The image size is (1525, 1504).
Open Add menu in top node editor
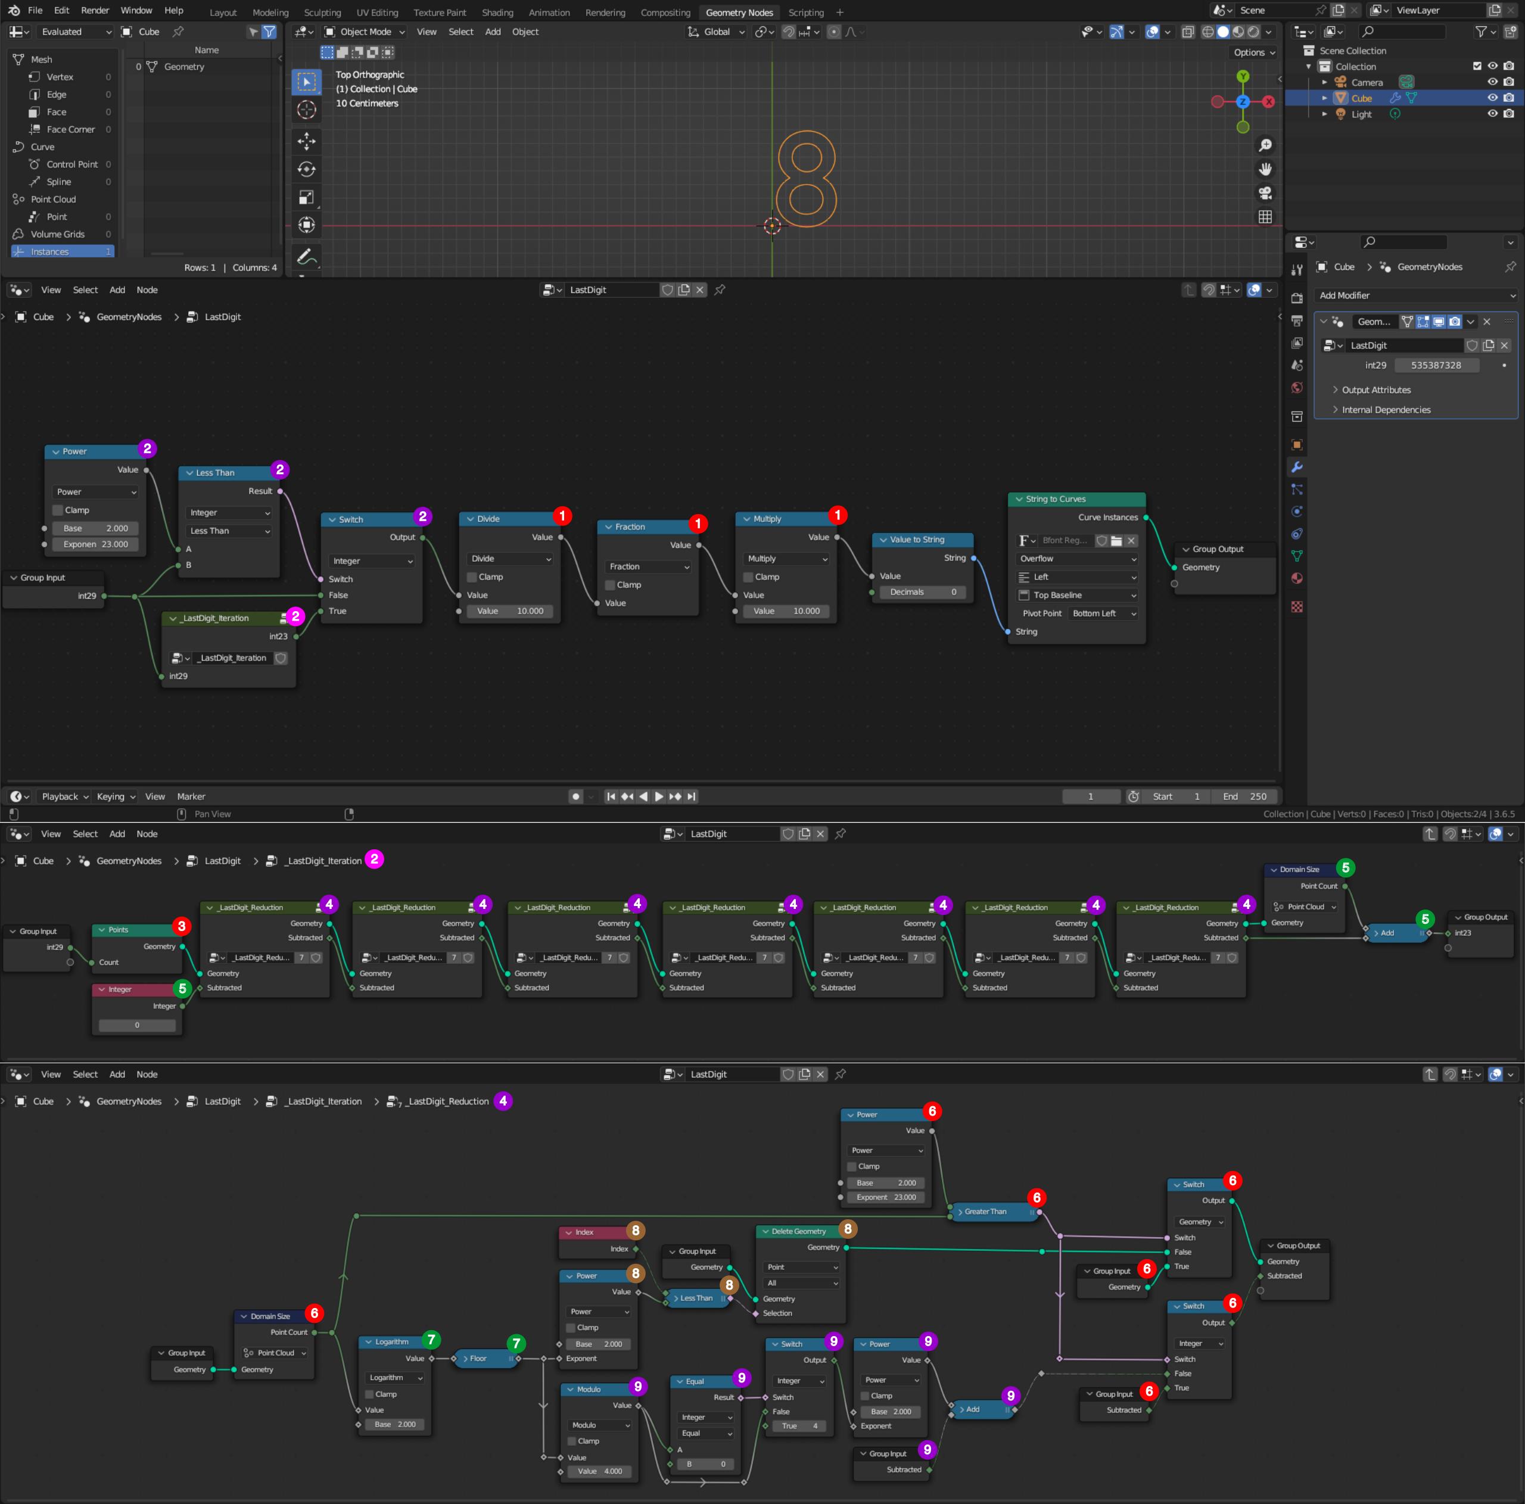tap(117, 289)
